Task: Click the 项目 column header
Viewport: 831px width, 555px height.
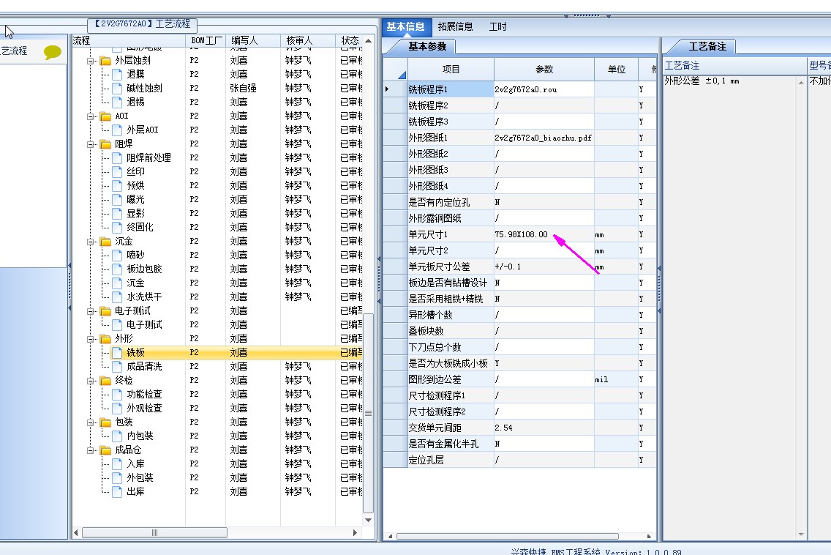Action: coord(451,69)
